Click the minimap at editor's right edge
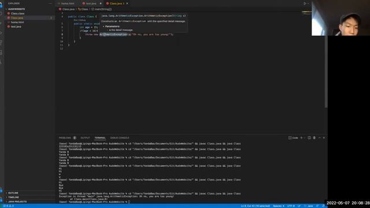 coord(306,13)
